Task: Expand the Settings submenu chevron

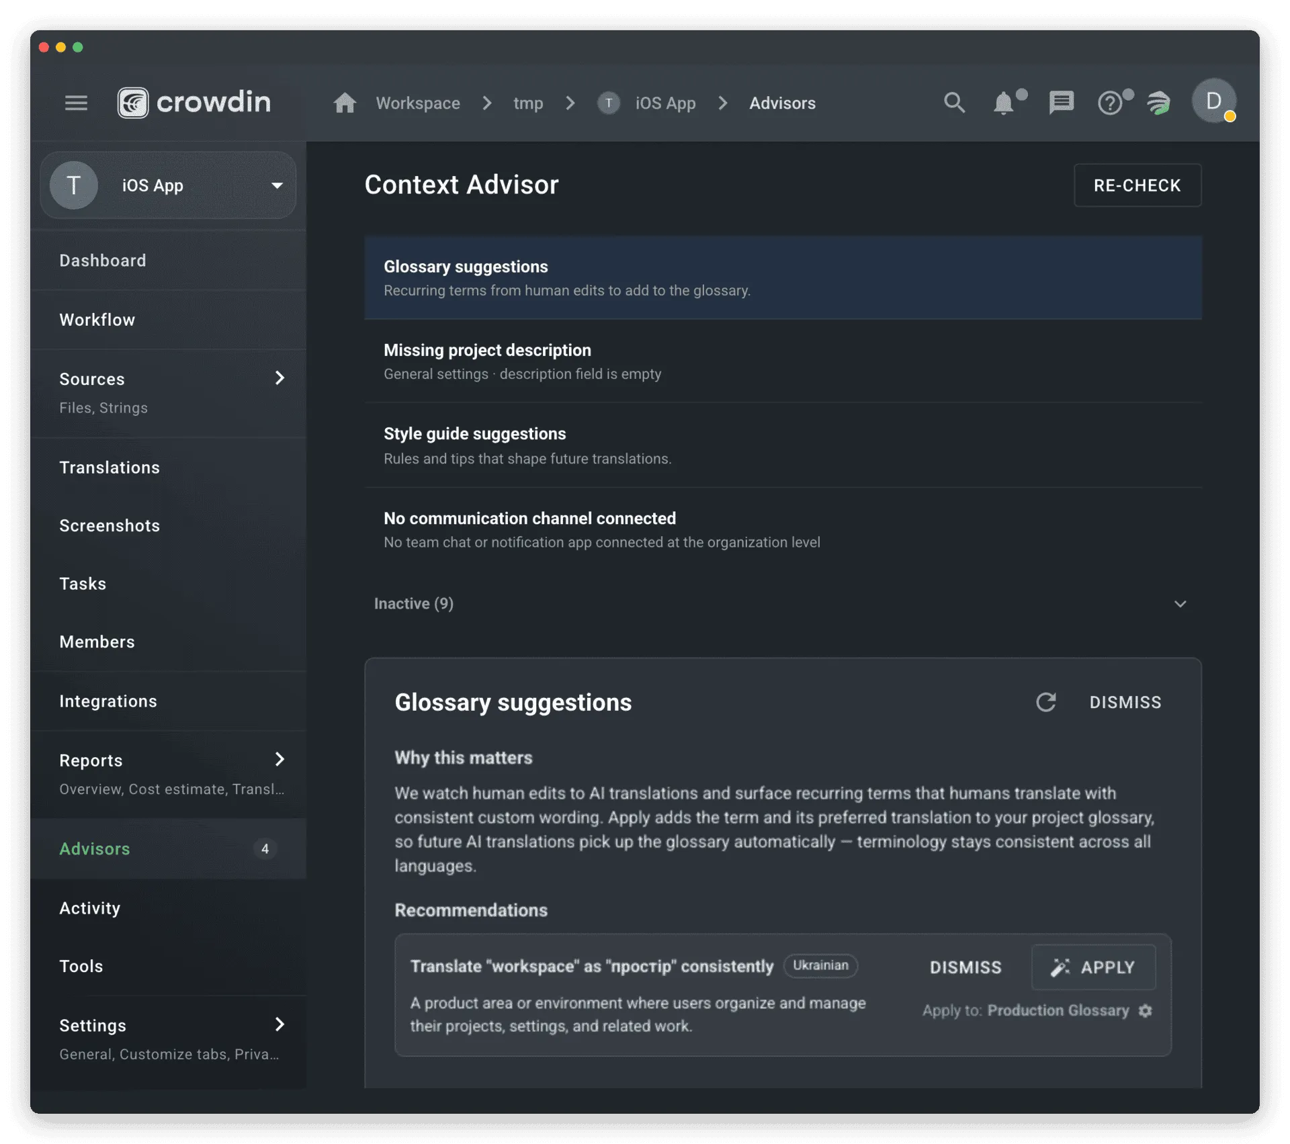Action: pyautogui.click(x=279, y=1024)
